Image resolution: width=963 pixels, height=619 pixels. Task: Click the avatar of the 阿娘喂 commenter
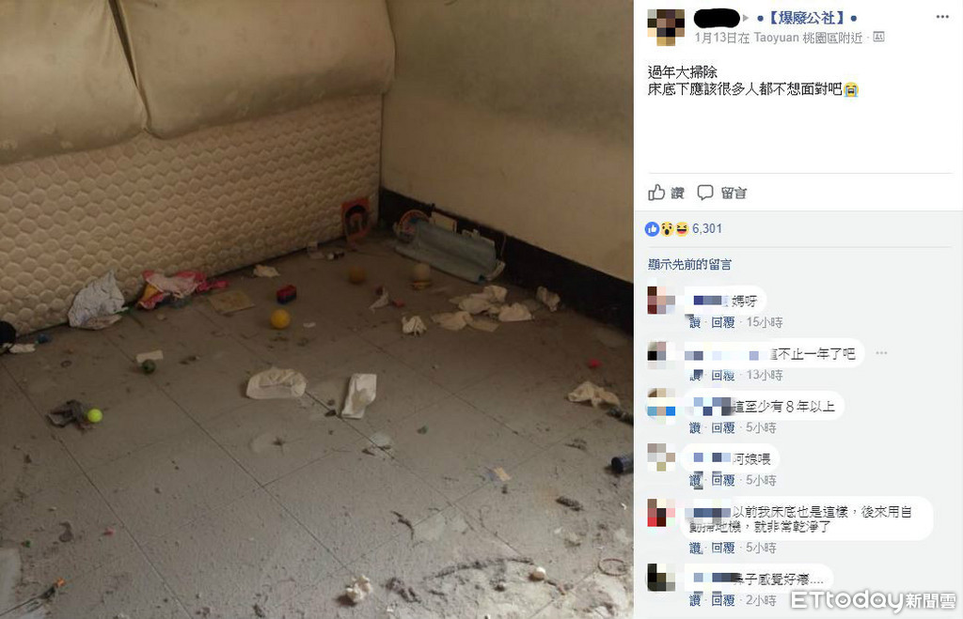coord(661,457)
